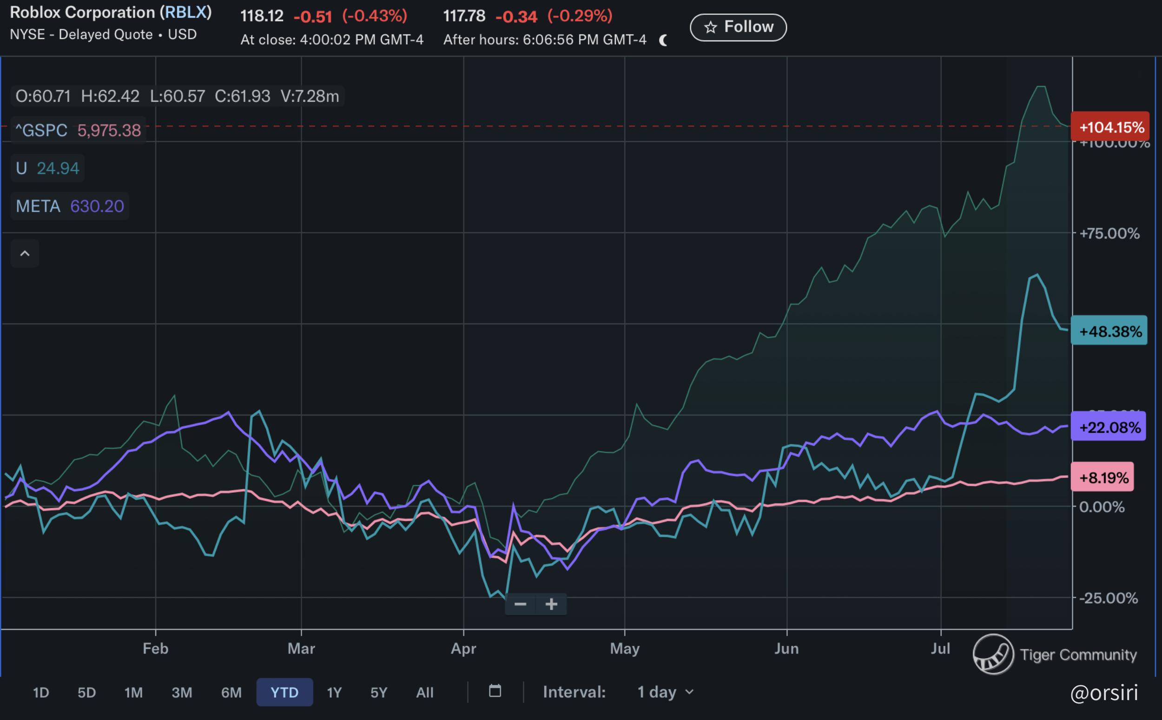The width and height of the screenshot is (1162, 720).
Task: Switch to 3M time range
Action: point(182,692)
